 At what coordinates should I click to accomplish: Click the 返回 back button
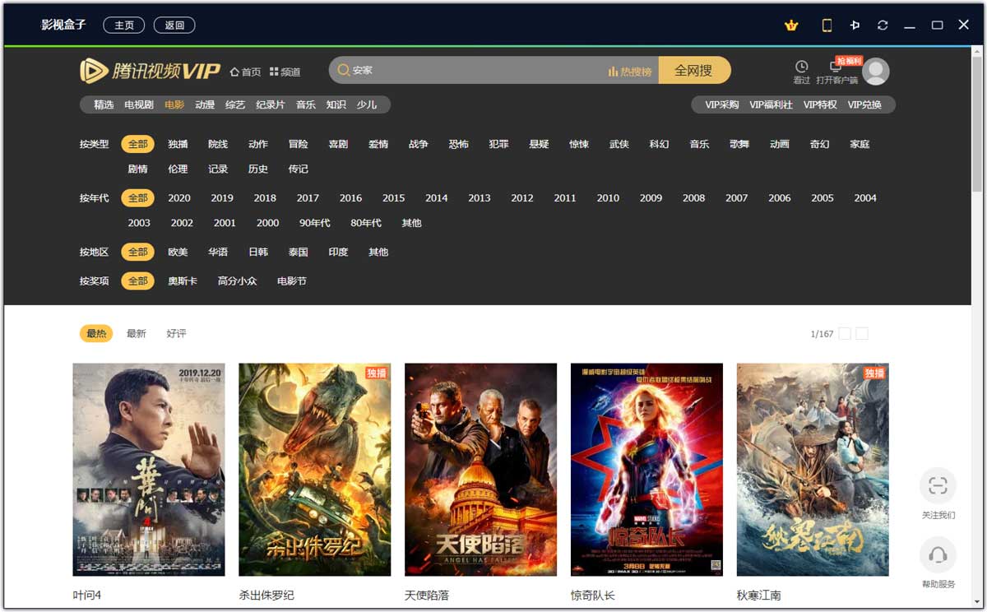click(174, 25)
